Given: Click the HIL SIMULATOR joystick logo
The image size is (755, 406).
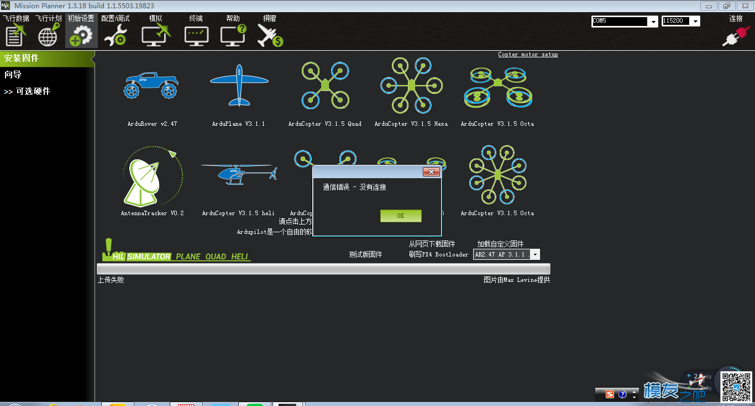Looking at the screenshot, I should click(x=137, y=250).
